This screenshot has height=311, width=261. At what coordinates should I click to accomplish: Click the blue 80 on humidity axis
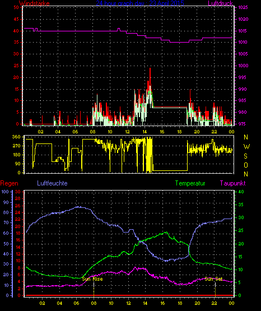pyautogui.click(x=6, y=212)
